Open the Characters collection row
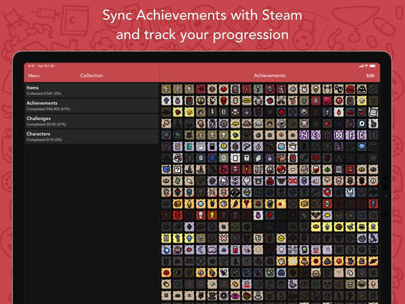This screenshot has height=304, width=405. click(x=91, y=136)
